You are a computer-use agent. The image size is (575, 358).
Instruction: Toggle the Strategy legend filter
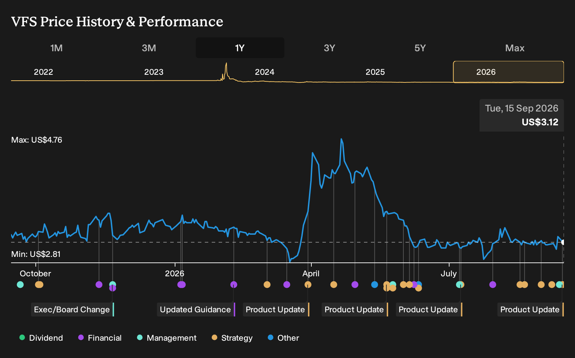[232, 338]
